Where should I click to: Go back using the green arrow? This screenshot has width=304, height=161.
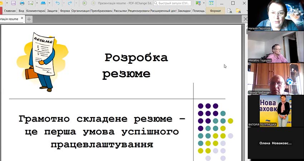click(84, 3)
